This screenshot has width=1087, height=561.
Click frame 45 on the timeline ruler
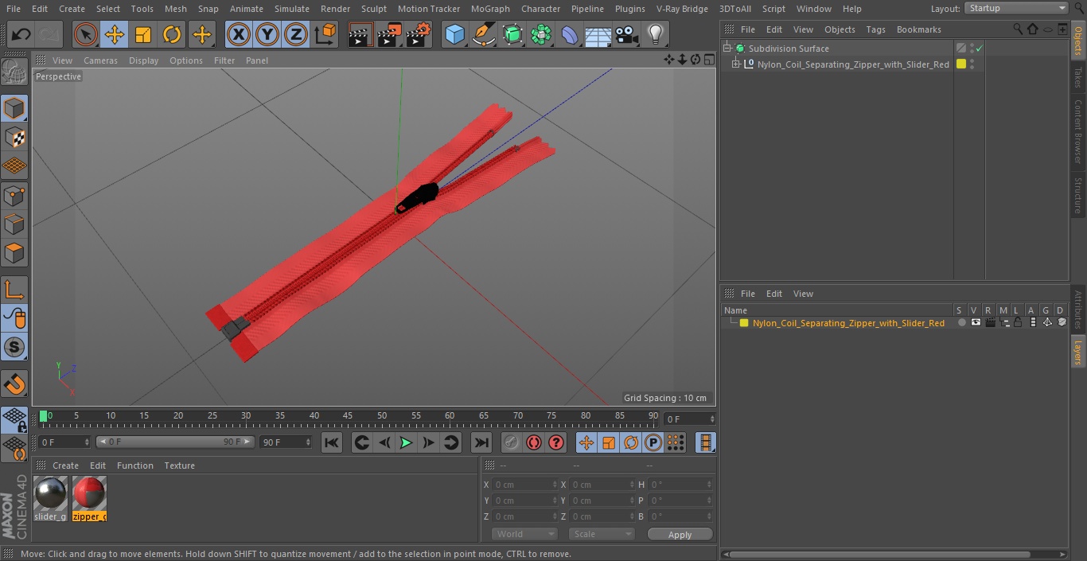tap(349, 415)
